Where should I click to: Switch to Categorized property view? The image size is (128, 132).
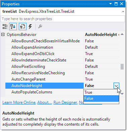(5, 27)
